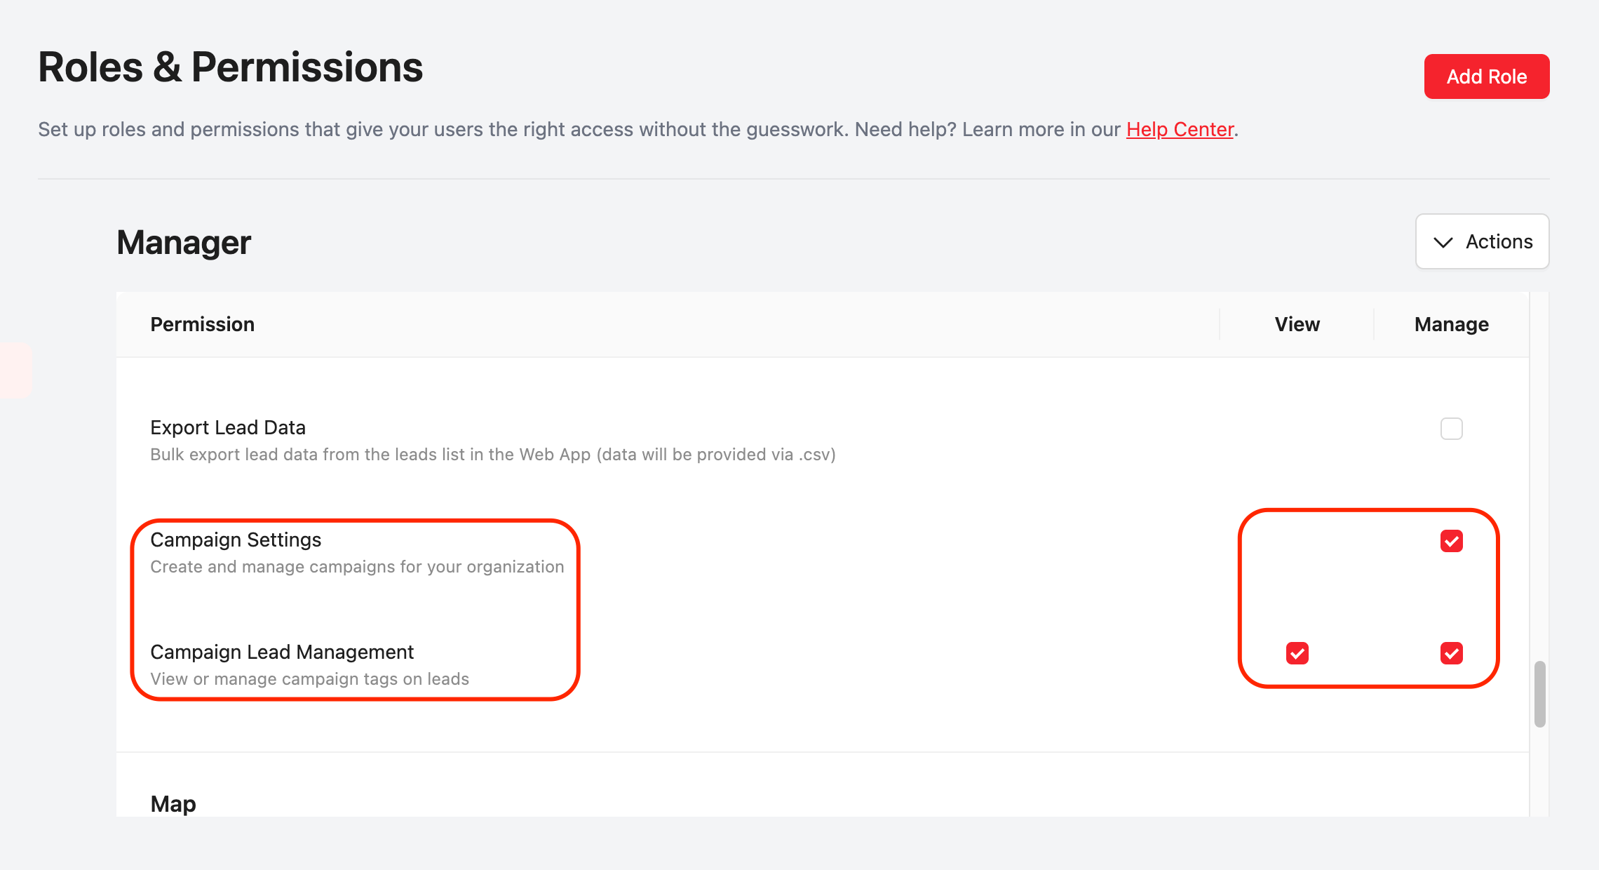The image size is (1599, 870).
Task: Click the Manager role title
Action: 184,243
